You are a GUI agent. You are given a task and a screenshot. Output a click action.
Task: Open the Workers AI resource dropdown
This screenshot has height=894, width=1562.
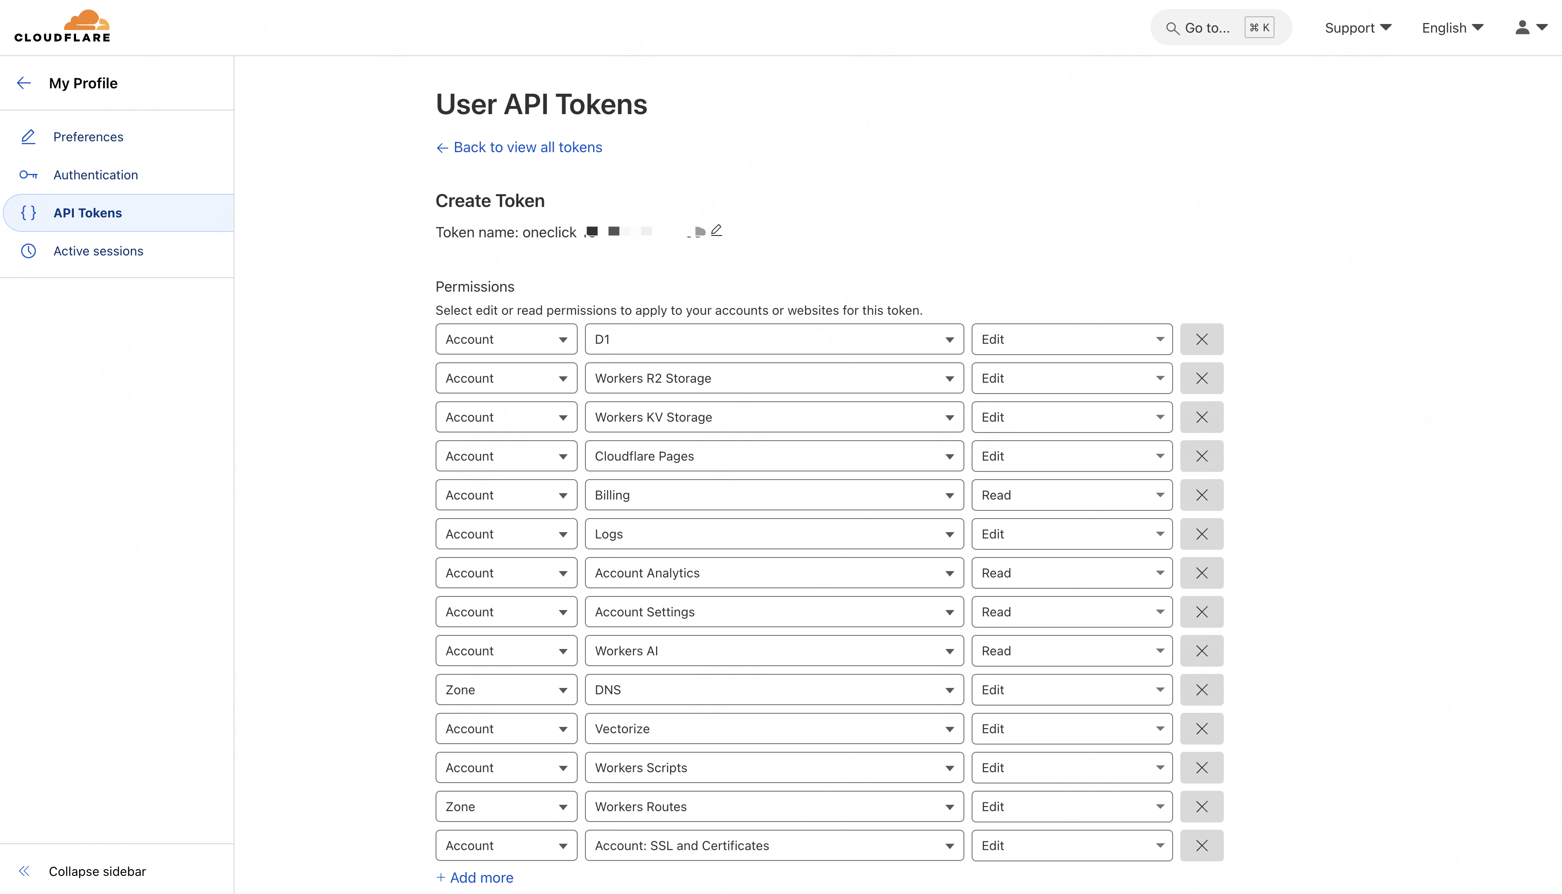(x=774, y=650)
